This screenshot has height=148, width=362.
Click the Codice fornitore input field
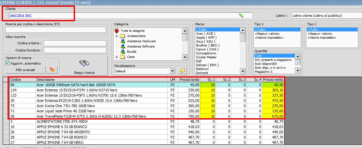pyautogui.click(x=75, y=50)
